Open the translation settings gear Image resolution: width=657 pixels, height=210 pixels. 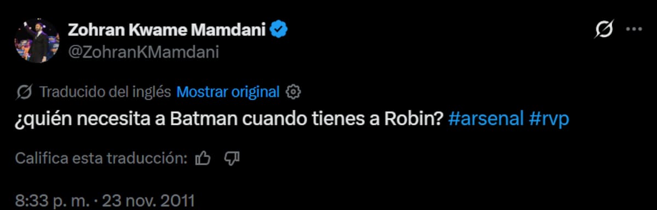[294, 92]
